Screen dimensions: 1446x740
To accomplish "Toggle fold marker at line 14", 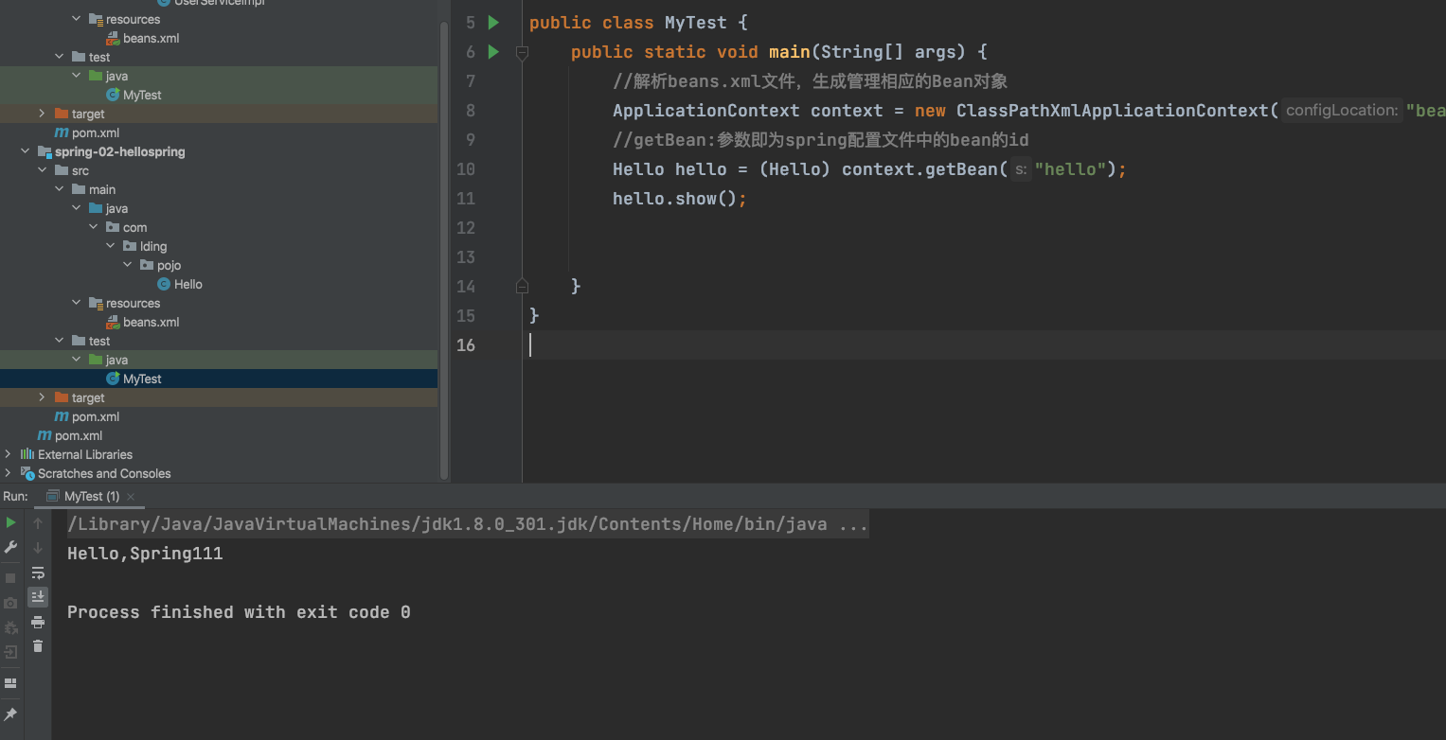I will [x=522, y=285].
